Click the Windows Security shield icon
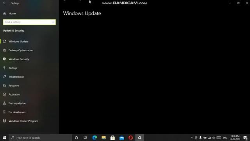 pos(4,59)
